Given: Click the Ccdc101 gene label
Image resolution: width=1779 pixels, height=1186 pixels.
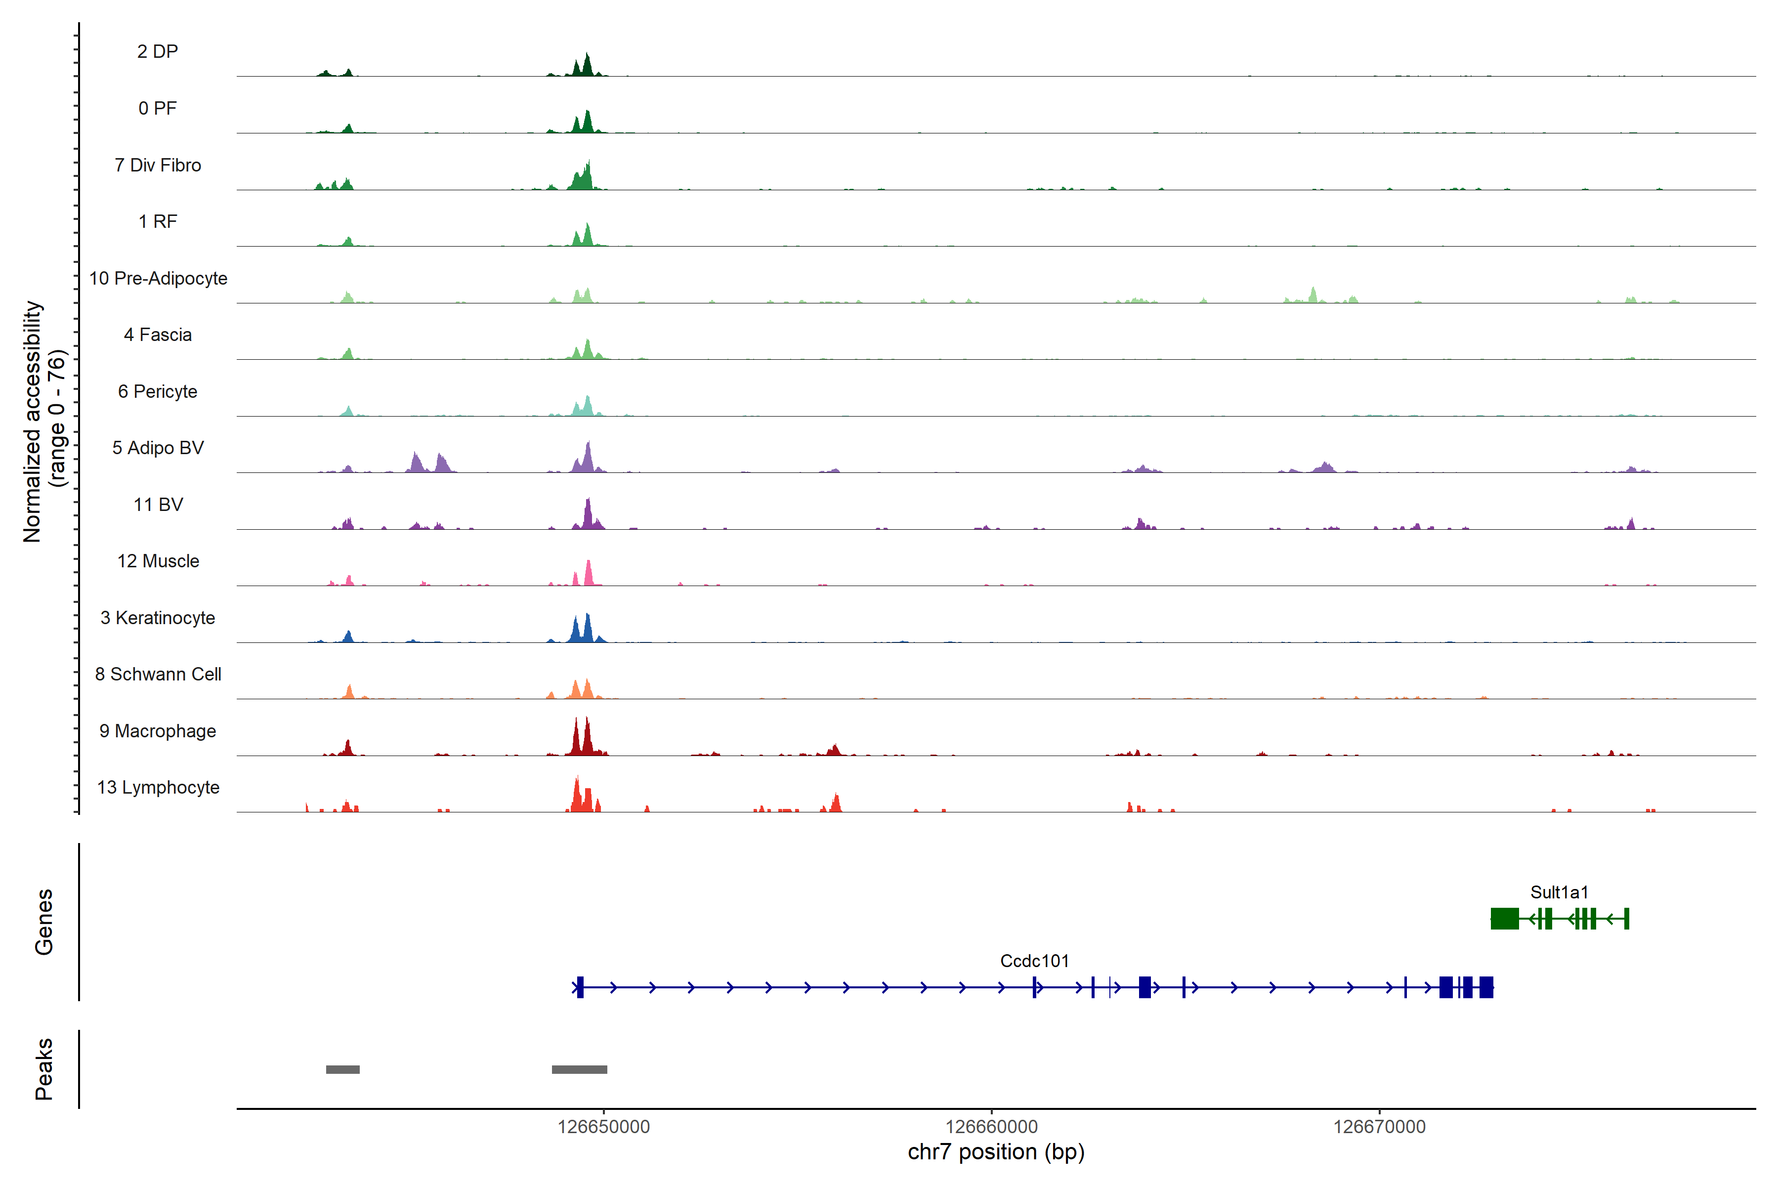Looking at the screenshot, I should click(1034, 961).
